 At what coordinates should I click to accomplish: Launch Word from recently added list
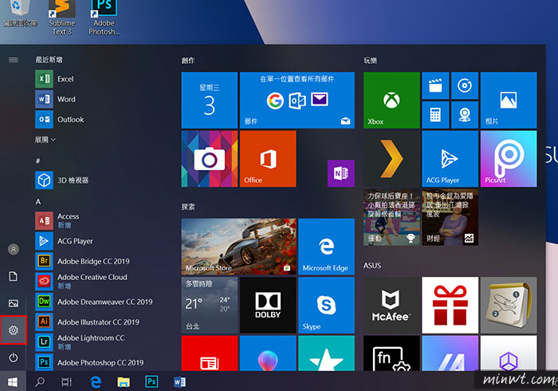pyautogui.click(x=56, y=99)
